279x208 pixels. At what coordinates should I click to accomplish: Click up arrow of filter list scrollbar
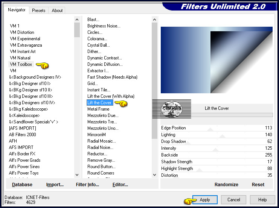pos(155,20)
